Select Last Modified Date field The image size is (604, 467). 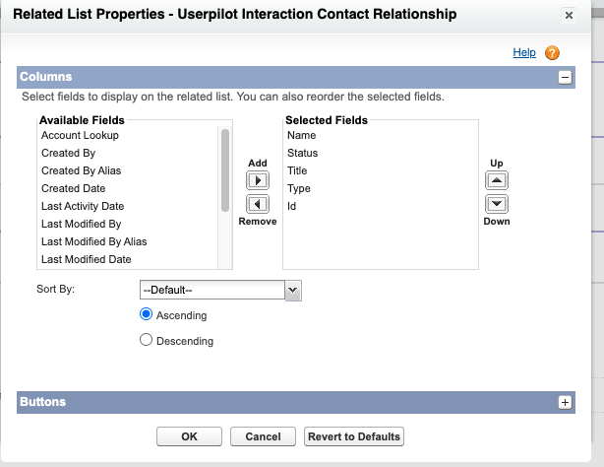[128, 260]
